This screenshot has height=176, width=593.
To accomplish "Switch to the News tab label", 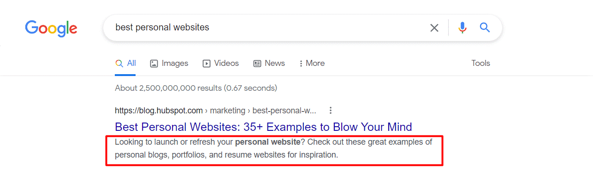I will (x=275, y=64).
